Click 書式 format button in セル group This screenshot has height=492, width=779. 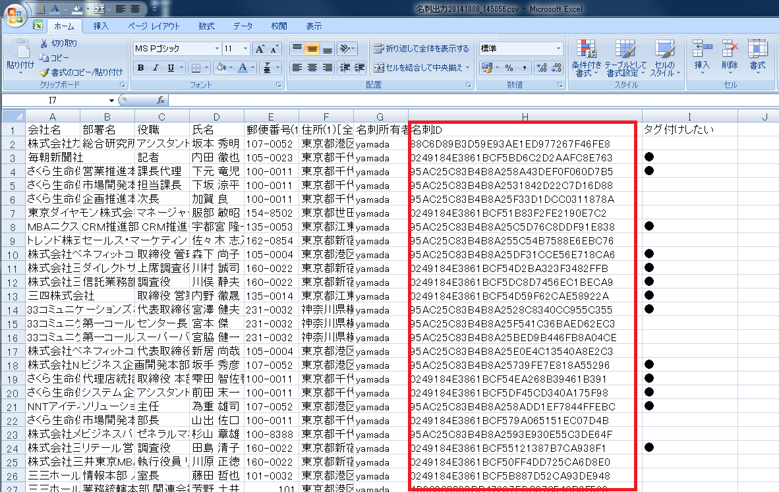point(758,57)
